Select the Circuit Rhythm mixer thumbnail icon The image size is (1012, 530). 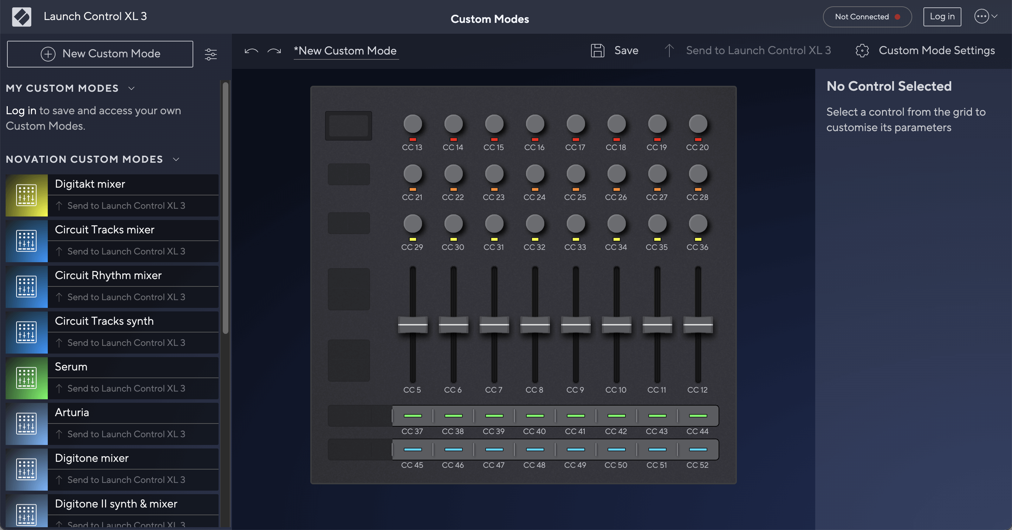27,286
